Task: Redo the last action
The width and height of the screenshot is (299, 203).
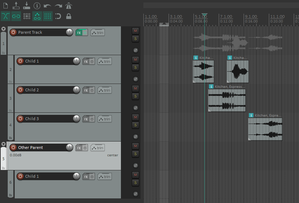Action: [x=58, y=6]
